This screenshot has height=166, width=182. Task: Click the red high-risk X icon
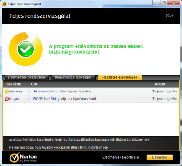point(6,99)
